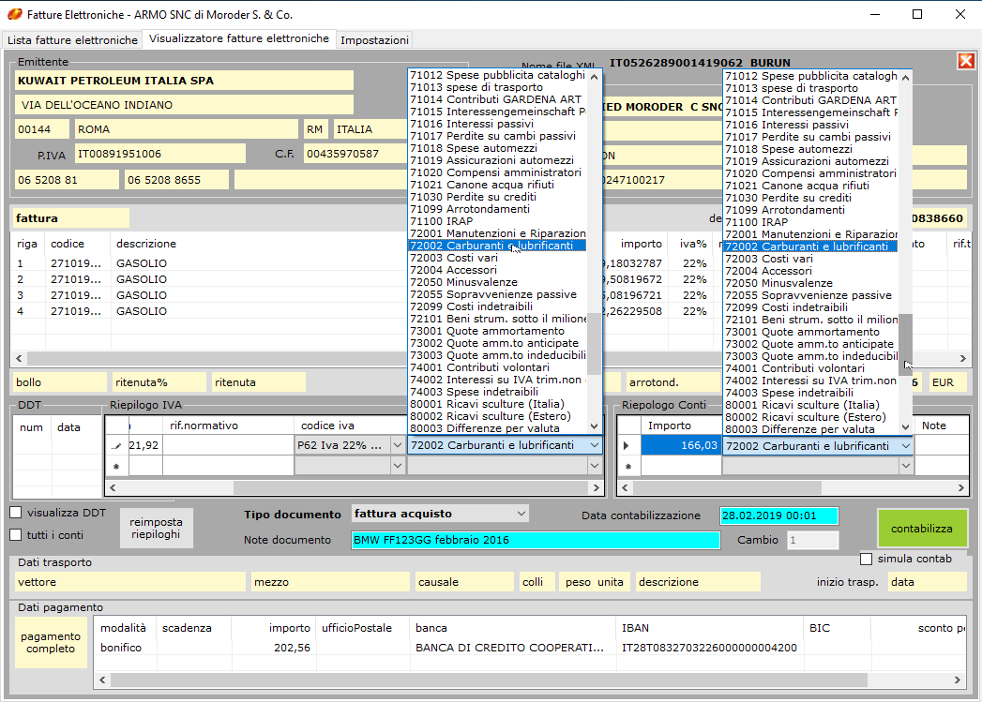
Task: Click the reimposta riepiloghi button
Action: coord(157,529)
